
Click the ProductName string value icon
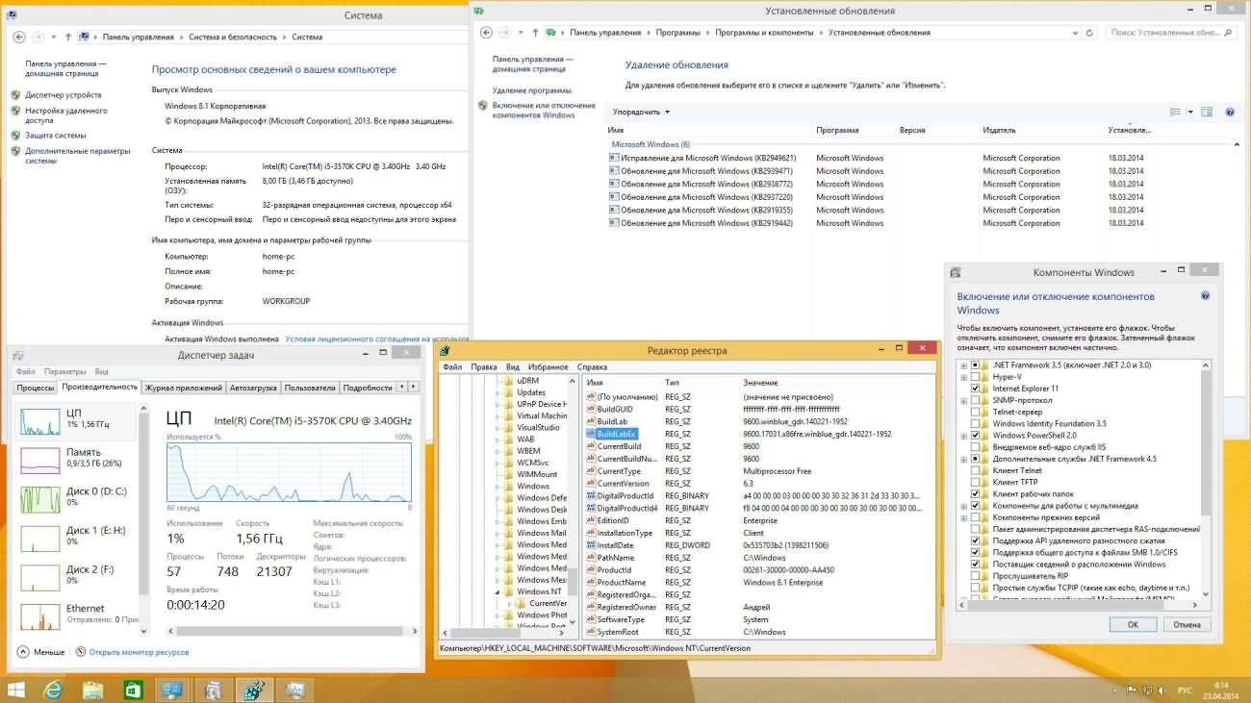pyautogui.click(x=591, y=583)
